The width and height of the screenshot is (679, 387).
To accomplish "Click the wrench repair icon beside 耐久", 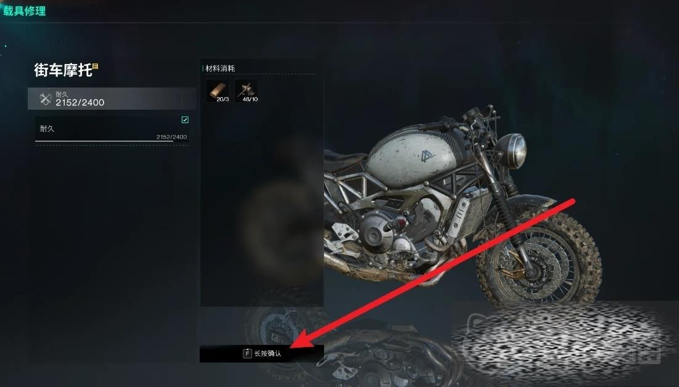I will (x=46, y=99).
